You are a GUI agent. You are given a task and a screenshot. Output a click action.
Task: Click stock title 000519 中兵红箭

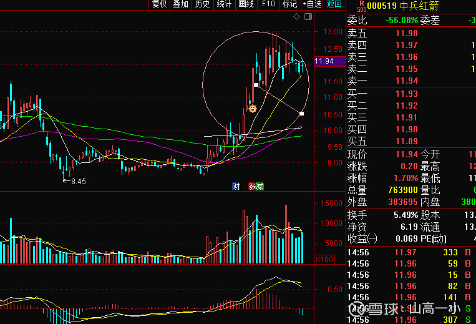coord(403,6)
